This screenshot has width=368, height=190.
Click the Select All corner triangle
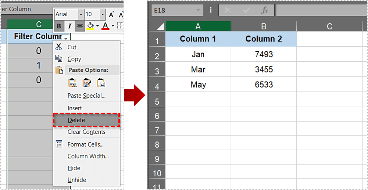pyautogui.click(x=160, y=26)
